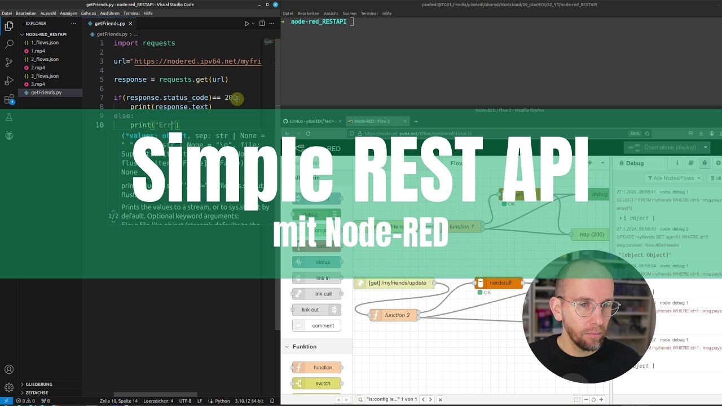Expand all Node-RED palette categories
Viewport: 722px width, 406px height.
(346, 399)
